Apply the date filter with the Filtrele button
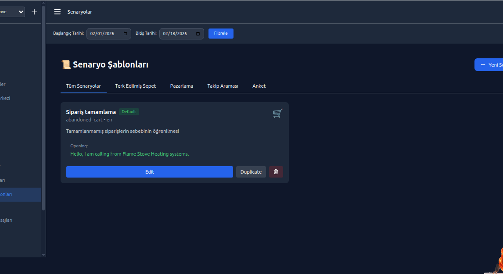This screenshot has width=503, height=274. click(221, 33)
